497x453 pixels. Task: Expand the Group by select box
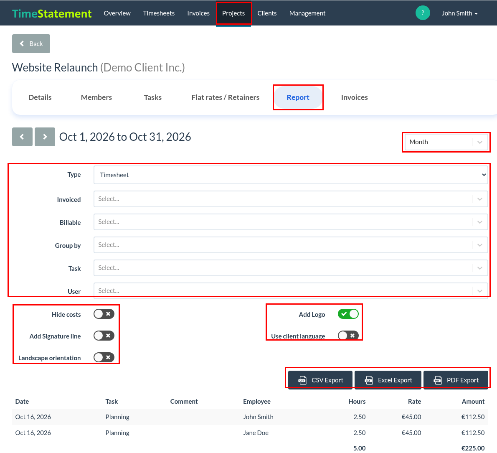coord(291,245)
